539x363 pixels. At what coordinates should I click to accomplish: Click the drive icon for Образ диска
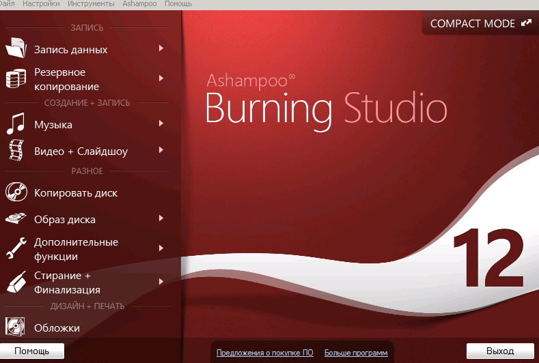click(x=16, y=218)
